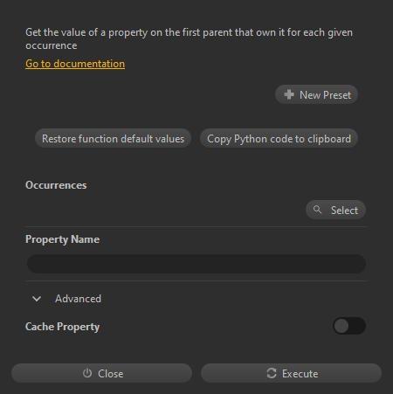This screenshot has height=394, width=393.
Task: Copy Python code to clipboard
Action: [279, 138]
